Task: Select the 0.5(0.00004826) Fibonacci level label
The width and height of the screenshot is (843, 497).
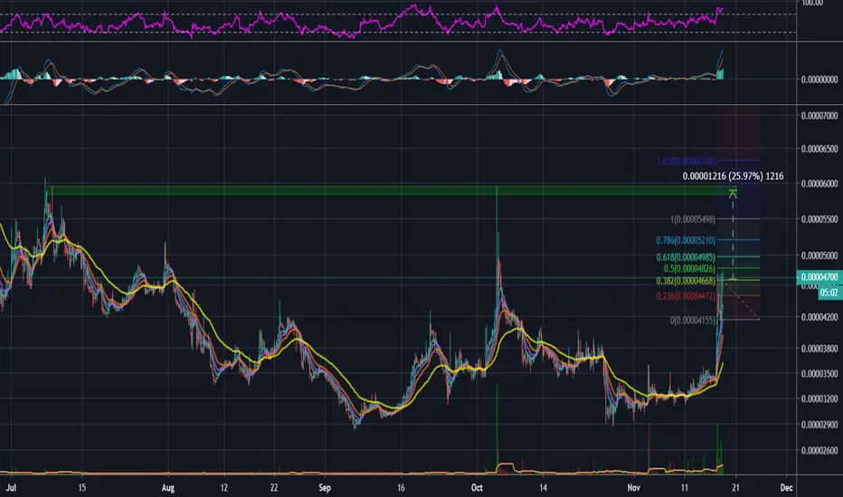Action: click(x=689, y=268)
